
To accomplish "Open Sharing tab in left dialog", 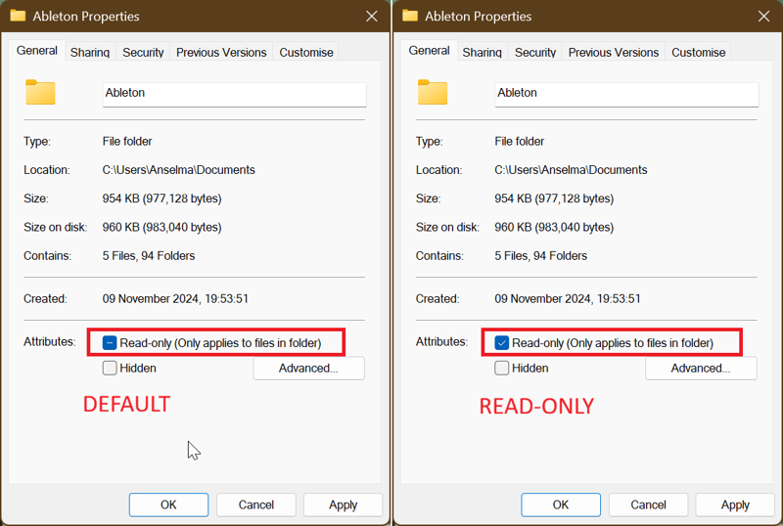I will (90, 53).
